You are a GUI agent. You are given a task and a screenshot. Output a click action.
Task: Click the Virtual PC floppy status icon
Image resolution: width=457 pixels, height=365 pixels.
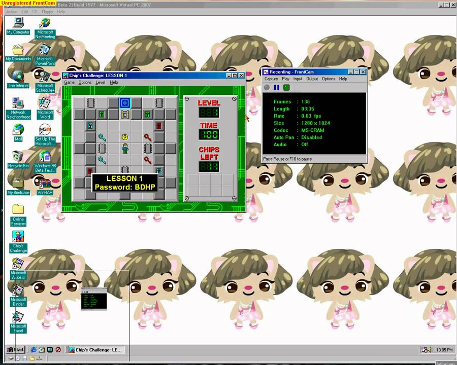coord(25,358)
